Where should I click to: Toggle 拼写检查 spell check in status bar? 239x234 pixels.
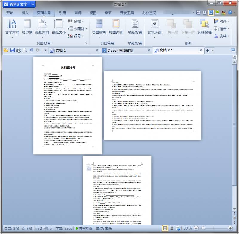84,228
